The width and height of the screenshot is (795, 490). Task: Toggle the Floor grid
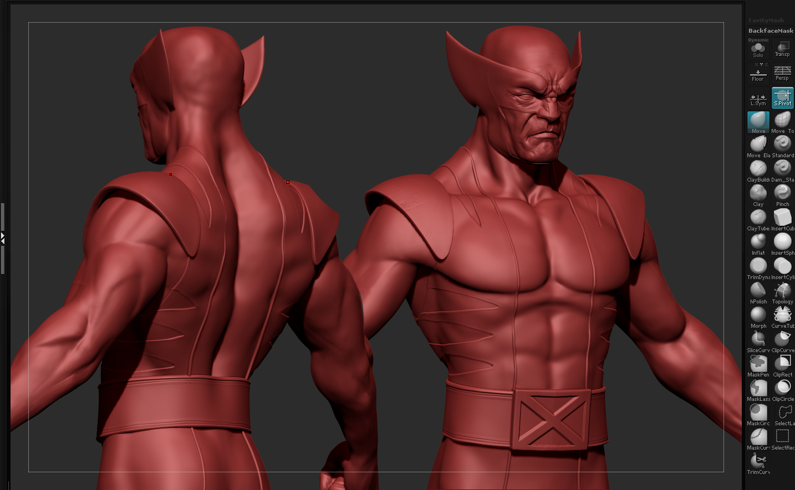point(758,74)
